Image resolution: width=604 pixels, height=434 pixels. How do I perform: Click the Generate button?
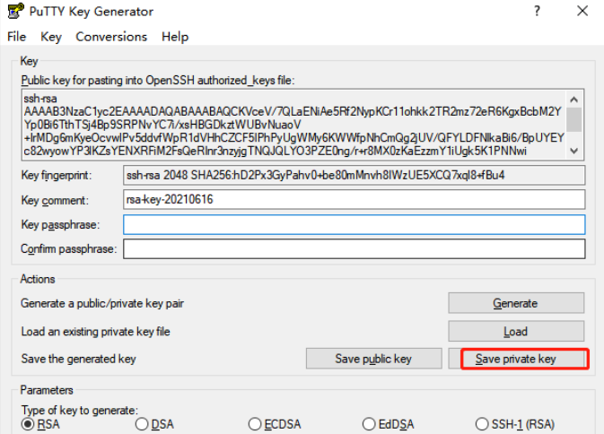click(x=516, y=303)
